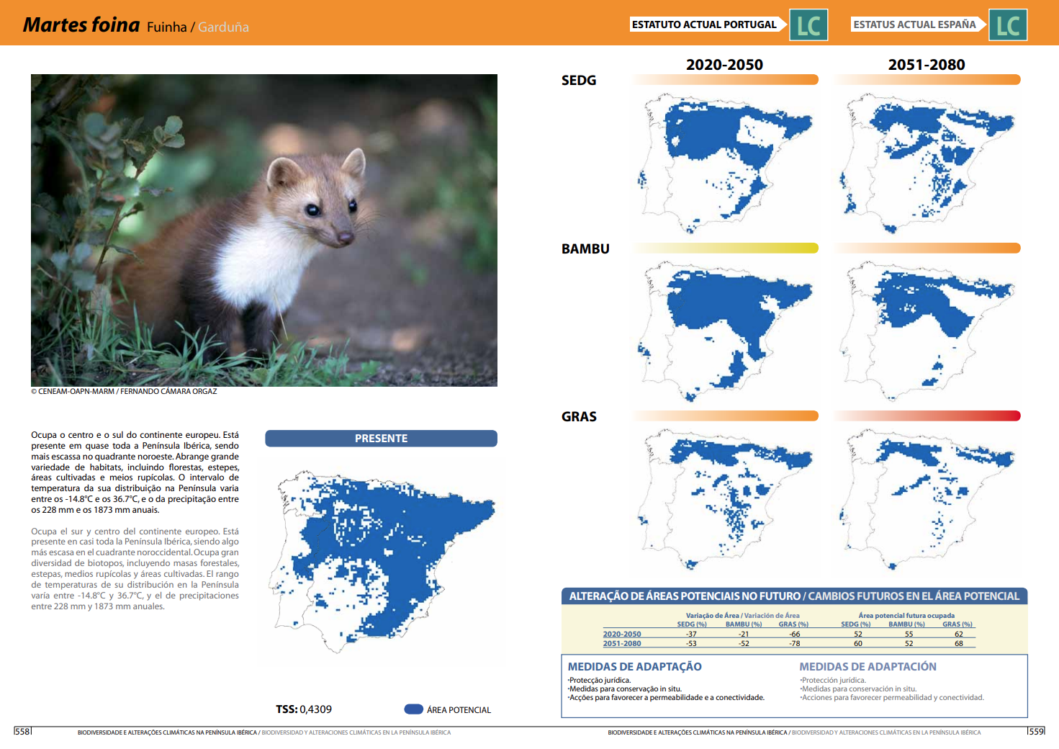Click the España LC status badge
1059x749 pixels.
(x=1007, y=25)
